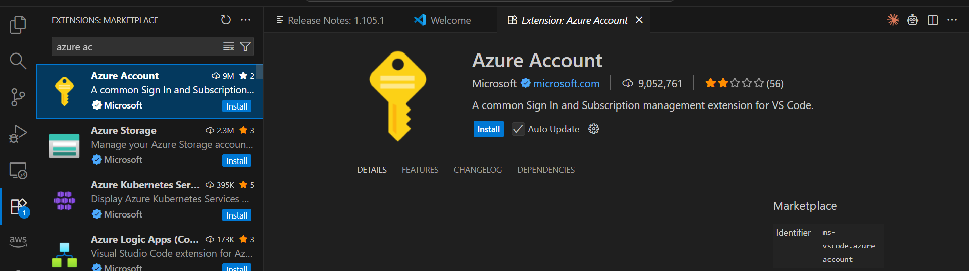Open Source Control view
The width and height of the screenshot is (969, 271).
point(18,97)
